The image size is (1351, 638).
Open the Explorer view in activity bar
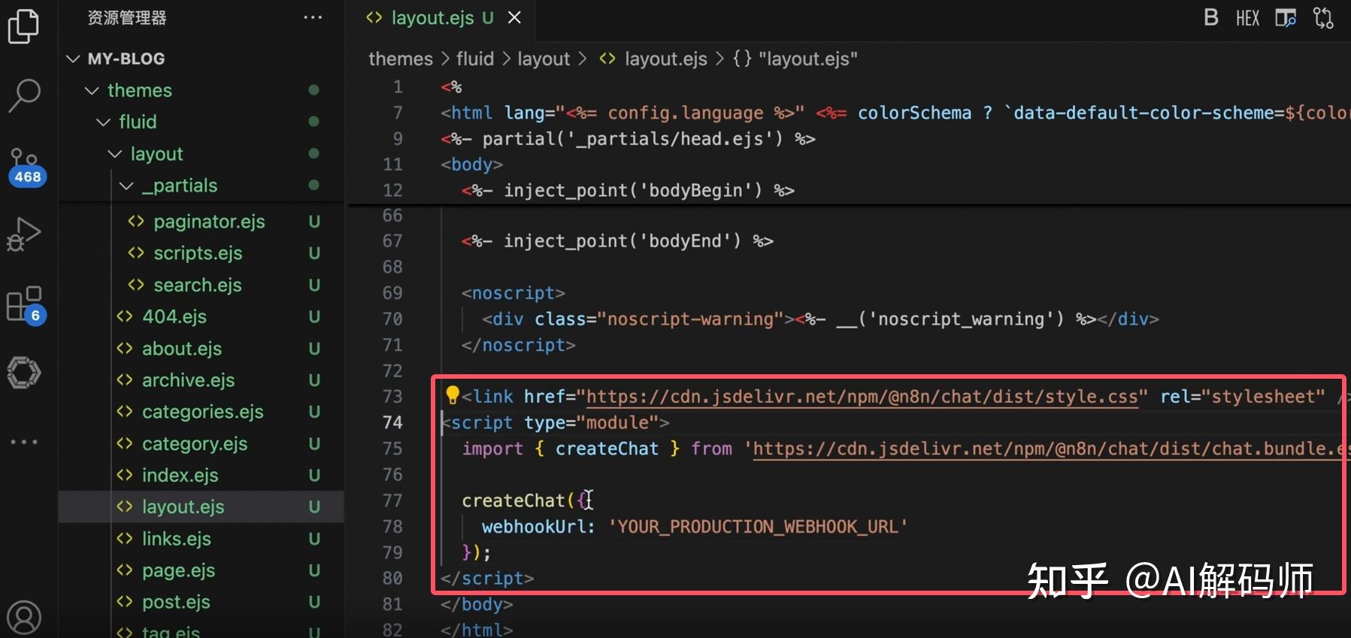pos(23,27)
